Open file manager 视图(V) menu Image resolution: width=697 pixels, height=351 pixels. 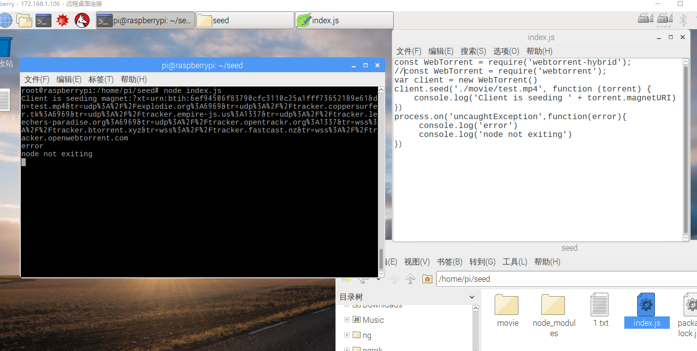tap(417, 262)
